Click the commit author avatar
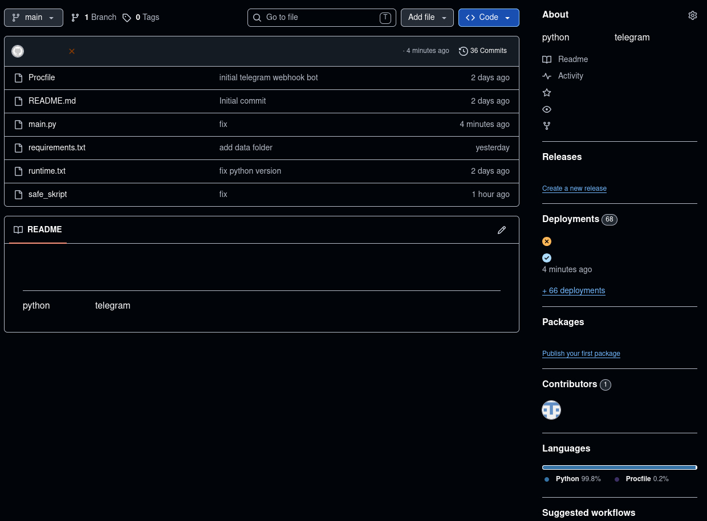707x521 pixels. [x=18, y=51]
